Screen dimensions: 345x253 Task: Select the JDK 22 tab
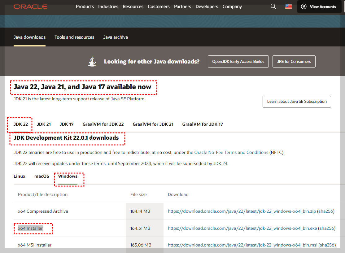[x=21, y=124]
